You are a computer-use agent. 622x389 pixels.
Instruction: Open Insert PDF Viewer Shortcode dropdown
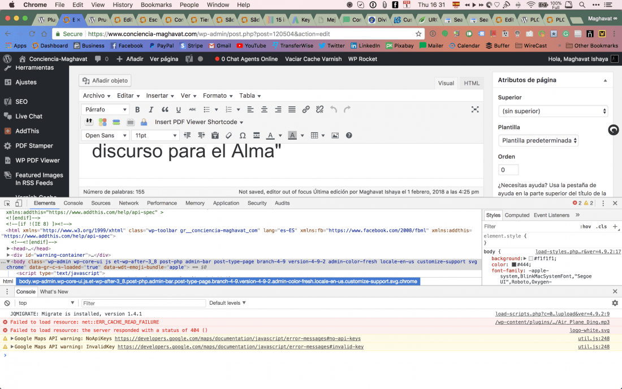pyautogui.click(x=198, y=122)
